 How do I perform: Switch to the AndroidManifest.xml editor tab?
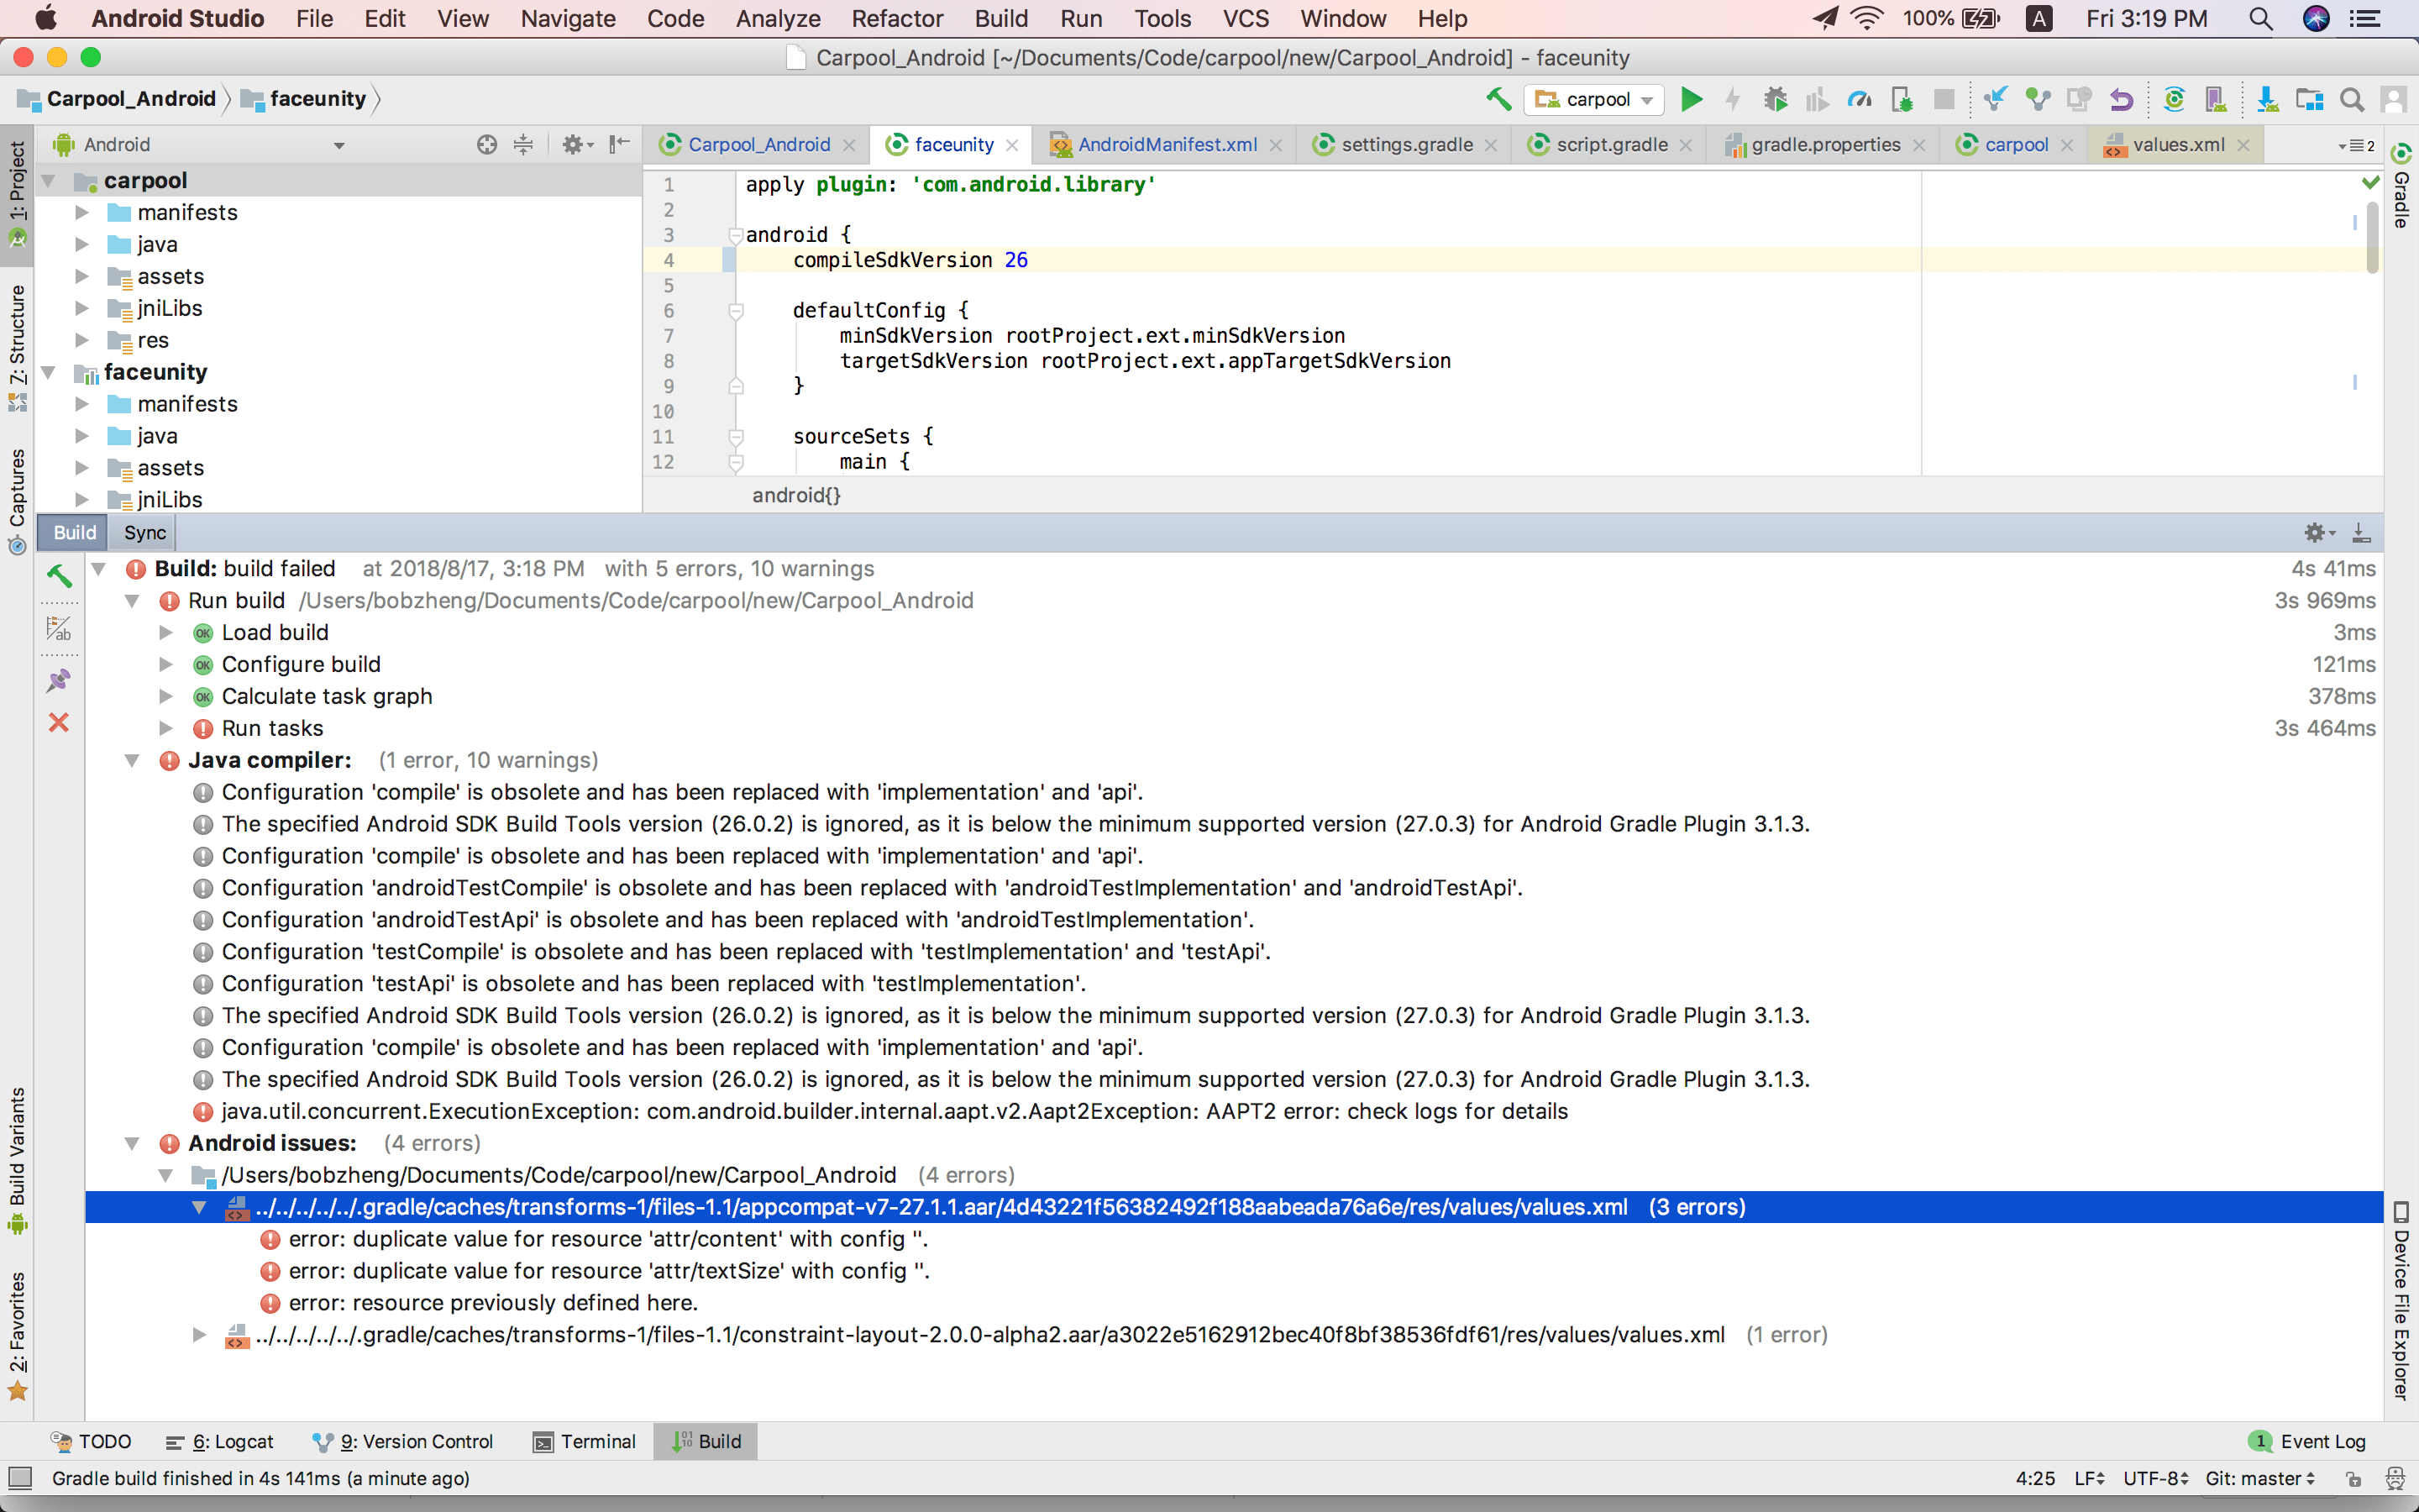tap(1168, 144)
